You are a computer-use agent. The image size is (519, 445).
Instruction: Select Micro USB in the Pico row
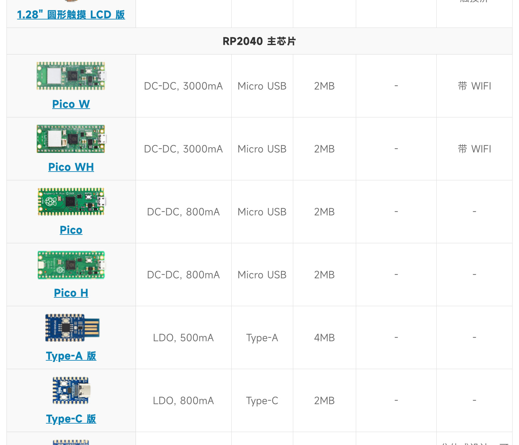262,212
